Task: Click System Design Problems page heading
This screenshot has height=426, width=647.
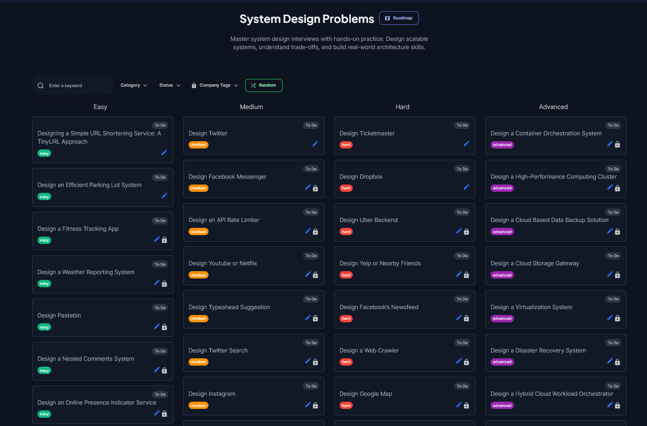Action: pyautogui.click(x=307, y=19)
